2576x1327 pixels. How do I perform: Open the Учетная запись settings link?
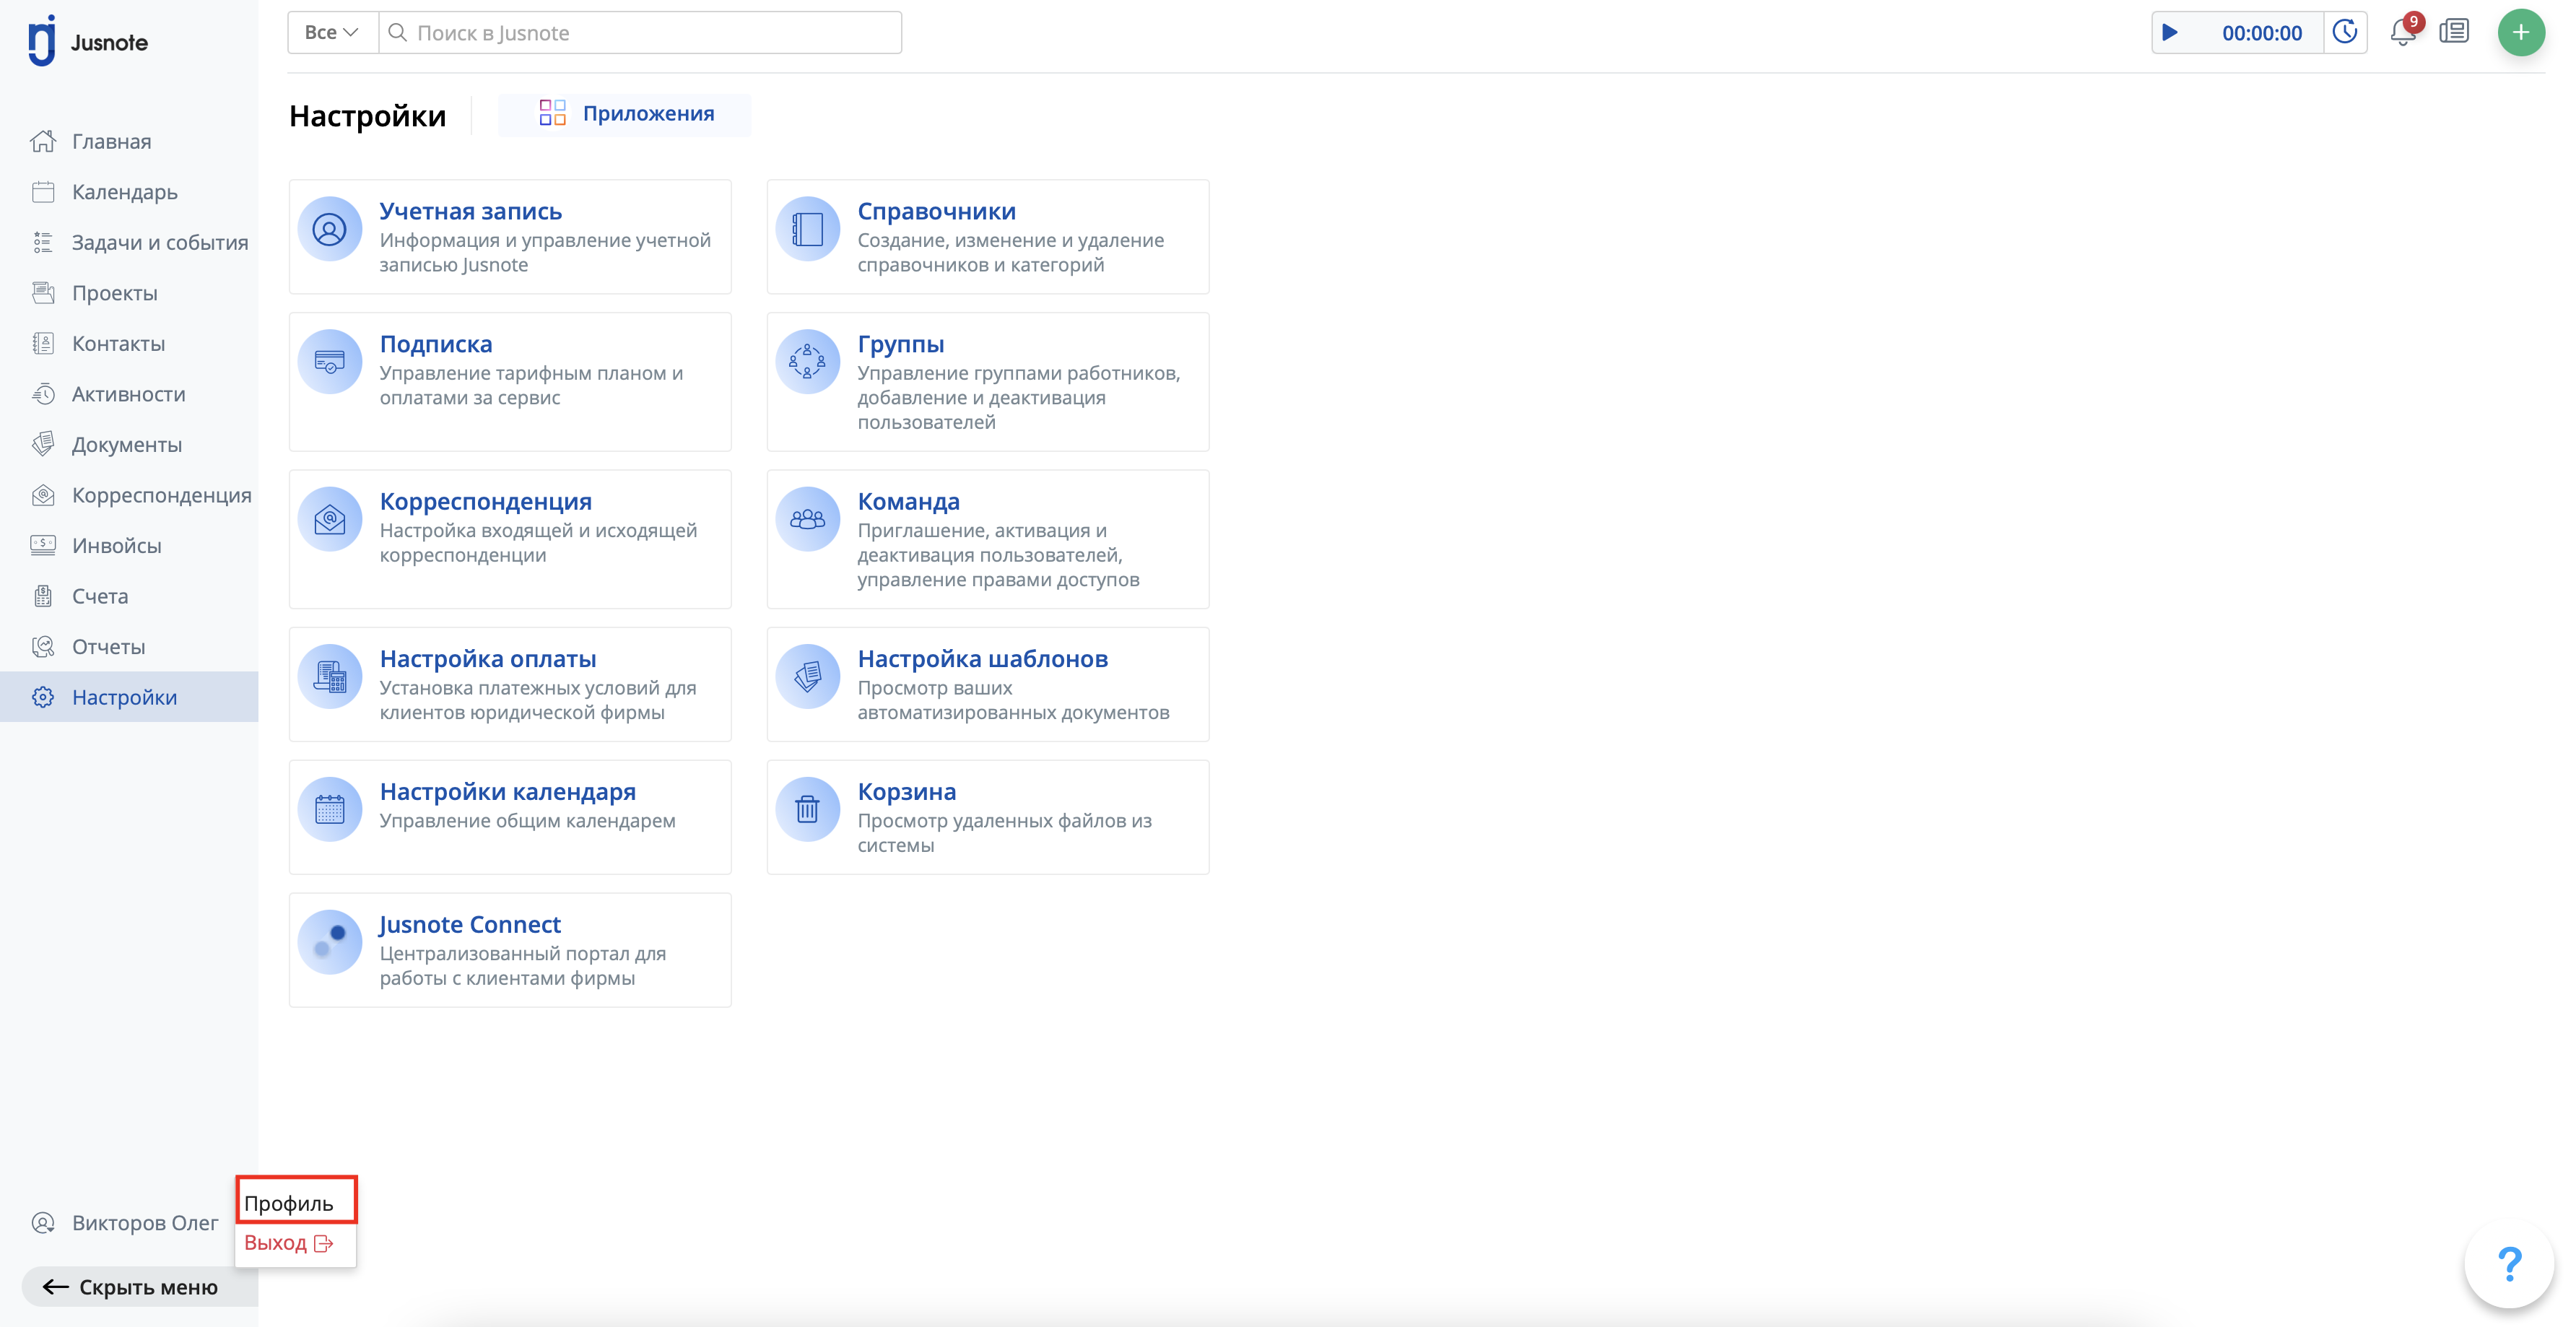(470, 211)
